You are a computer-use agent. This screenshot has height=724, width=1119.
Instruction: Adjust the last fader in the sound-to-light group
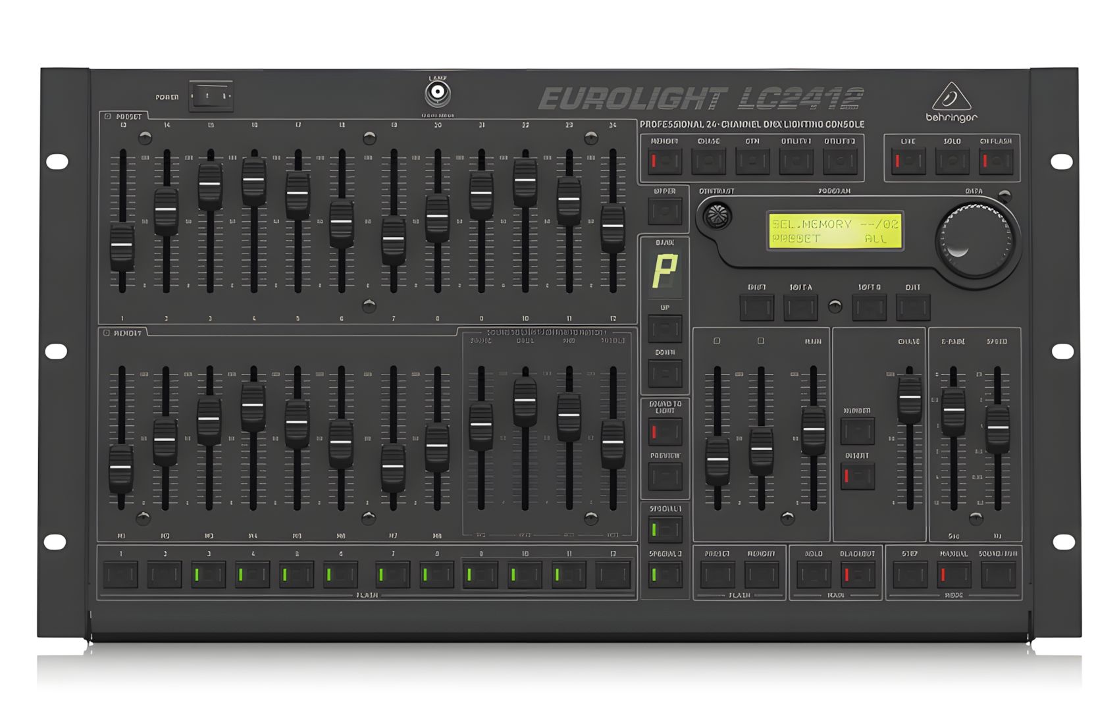pos(613,444)
